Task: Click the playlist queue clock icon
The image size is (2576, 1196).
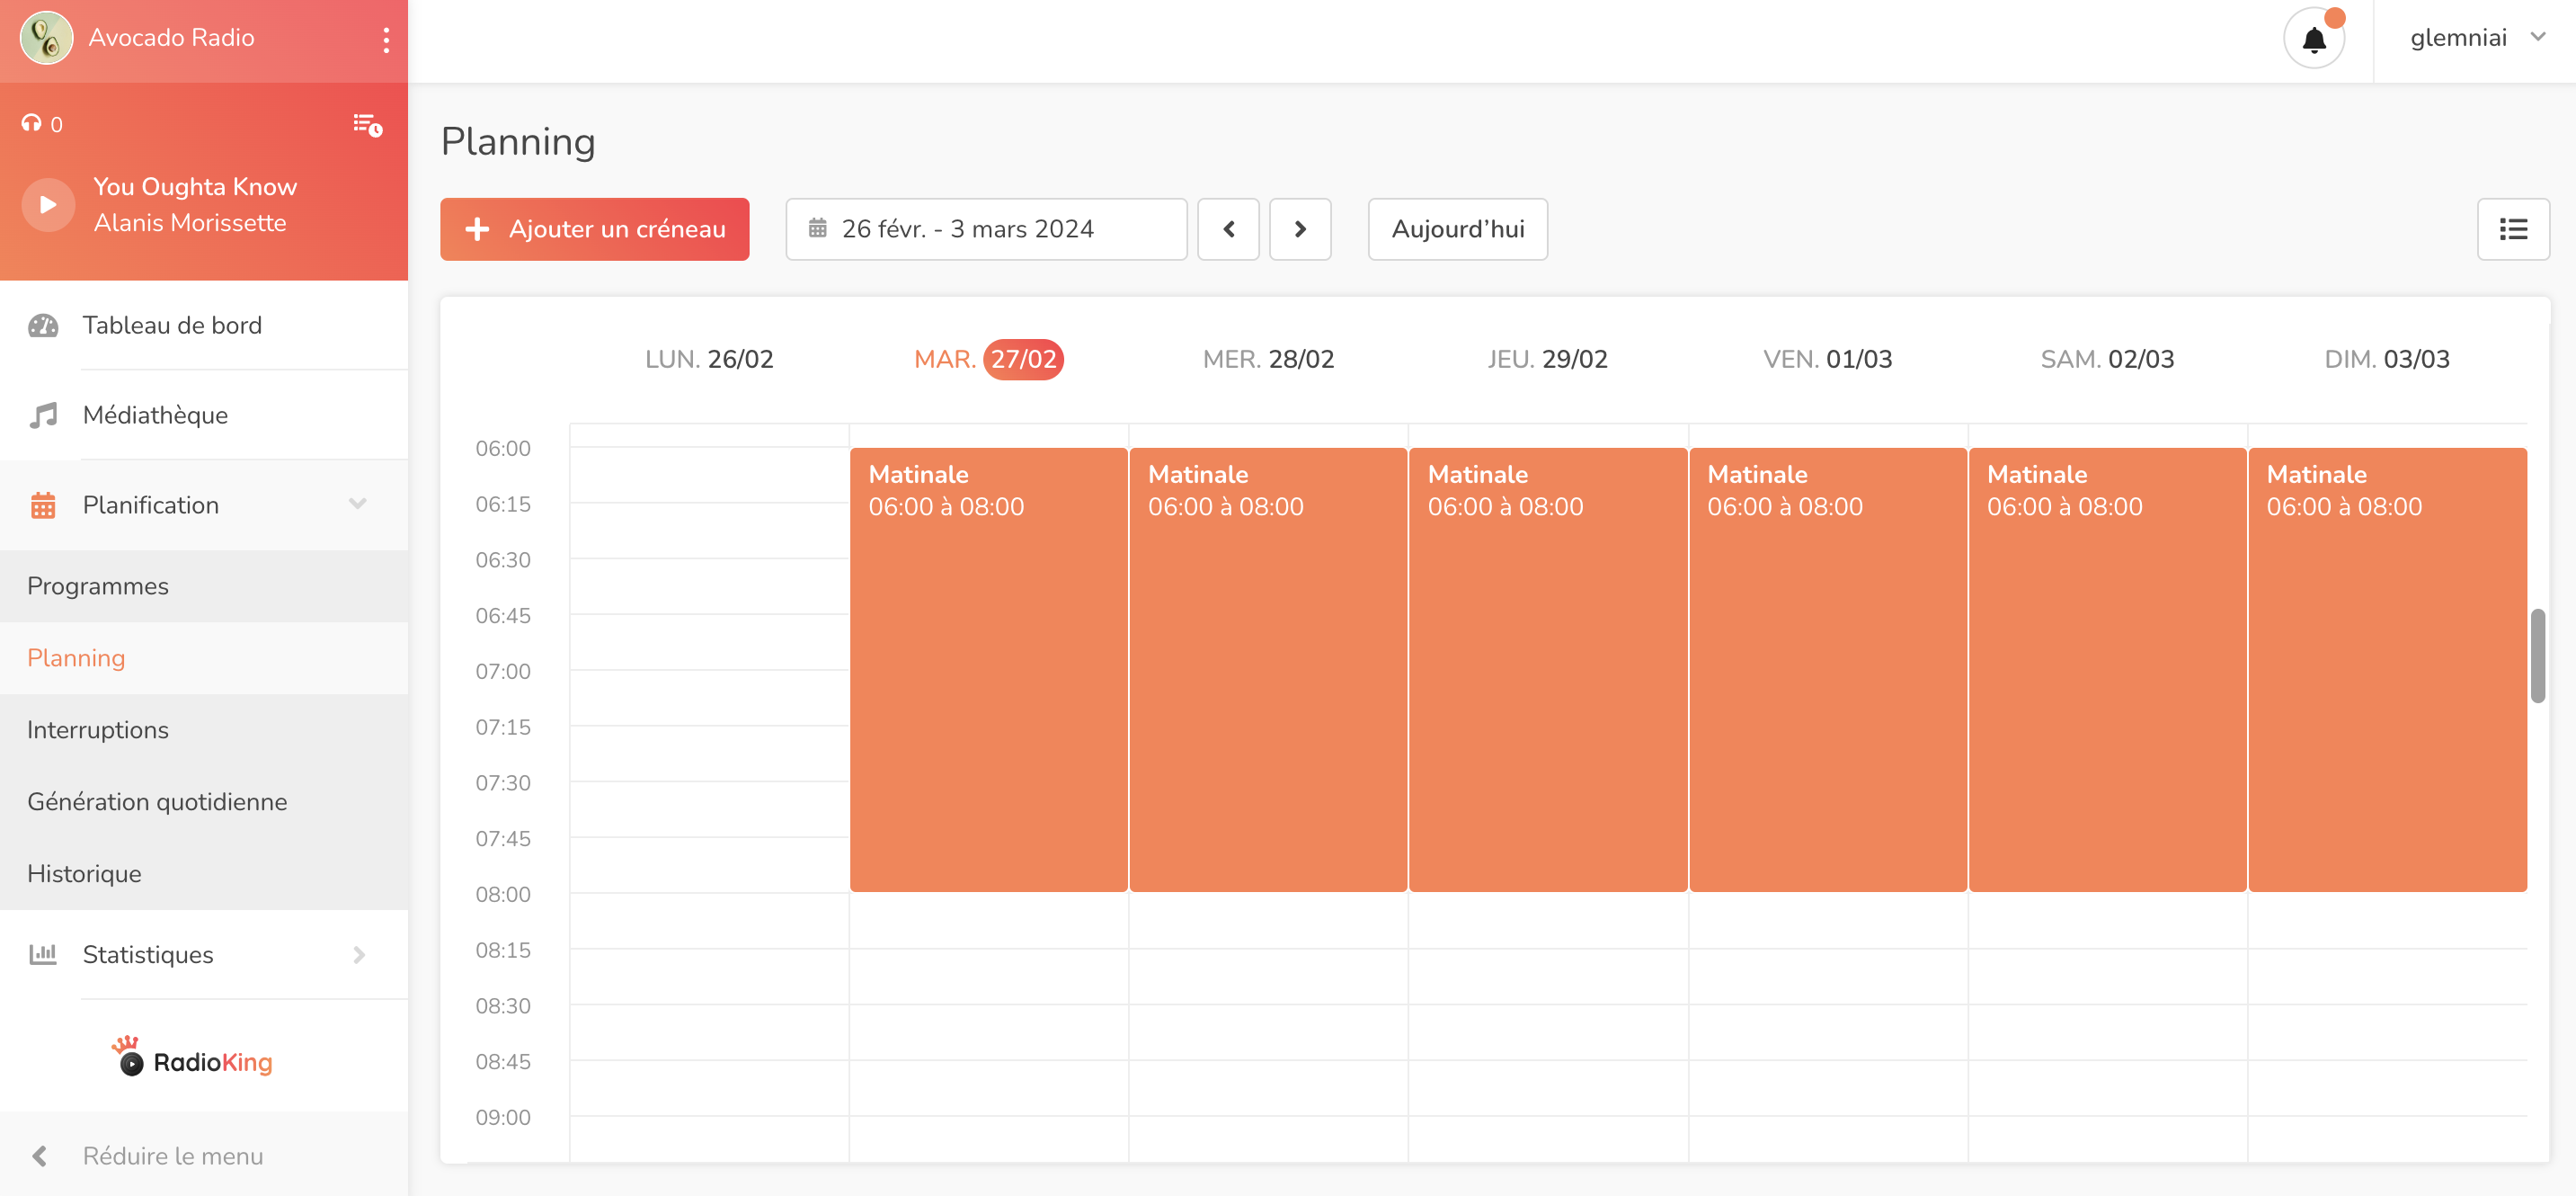Action: tap(367, 125)
